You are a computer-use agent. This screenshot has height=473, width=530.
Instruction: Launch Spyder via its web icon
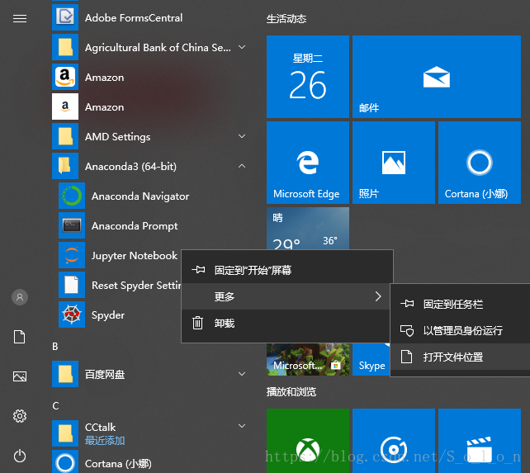72,315
